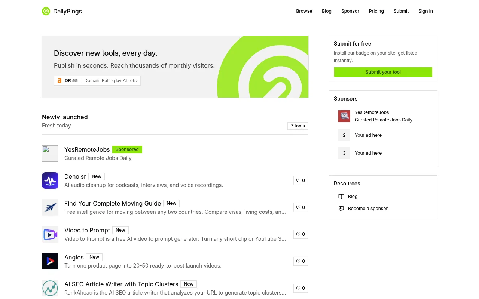
Task: Open AI SEO Article Writer with Topic Clusters
Action: (121, 284)
